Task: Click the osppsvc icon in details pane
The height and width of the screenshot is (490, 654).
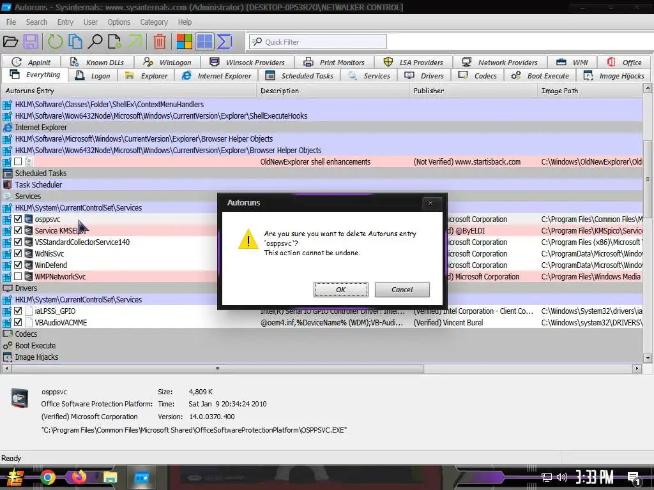Action: (x=20, y=397)
